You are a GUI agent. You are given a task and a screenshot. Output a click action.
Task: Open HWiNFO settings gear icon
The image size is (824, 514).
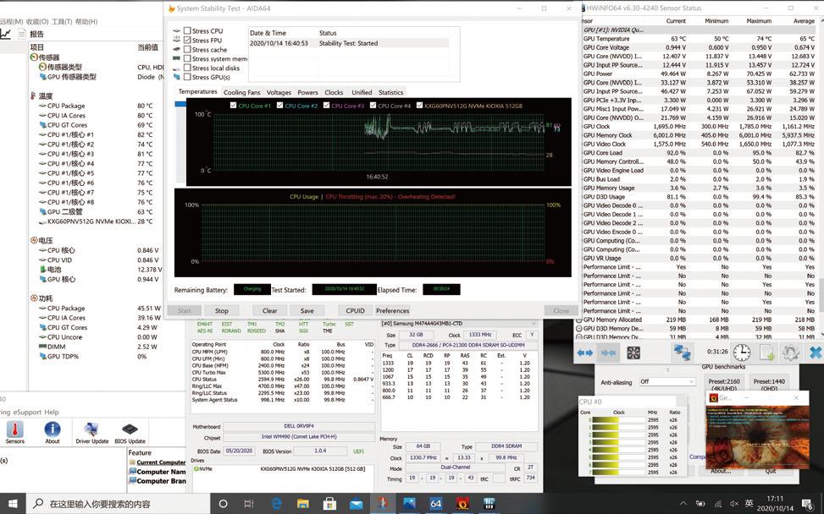point(791,353)
